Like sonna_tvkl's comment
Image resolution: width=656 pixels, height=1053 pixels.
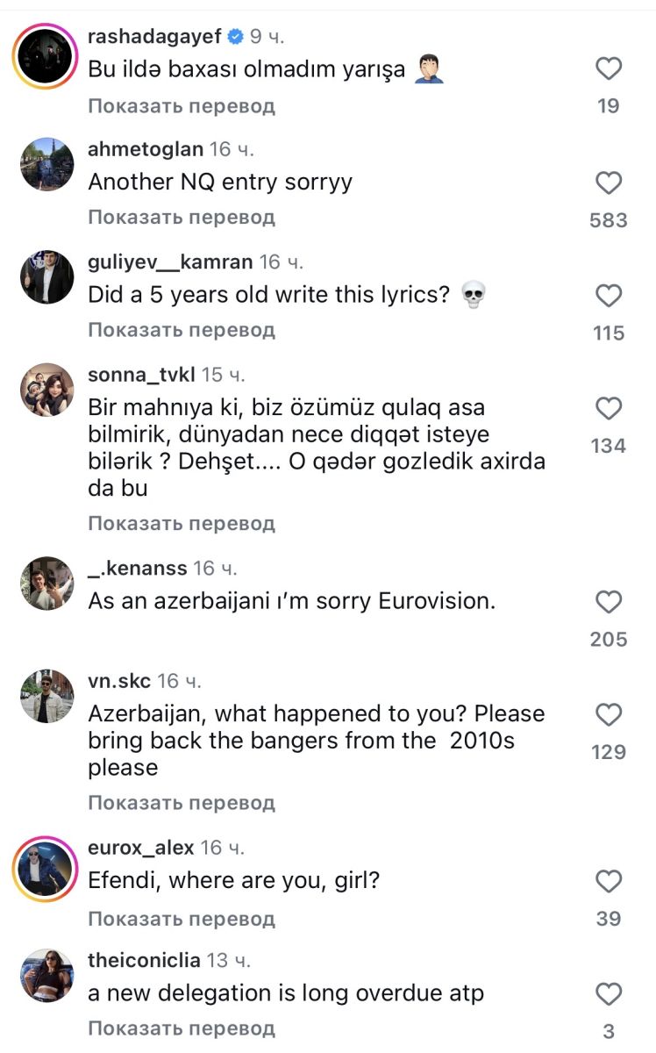point(608,409)
